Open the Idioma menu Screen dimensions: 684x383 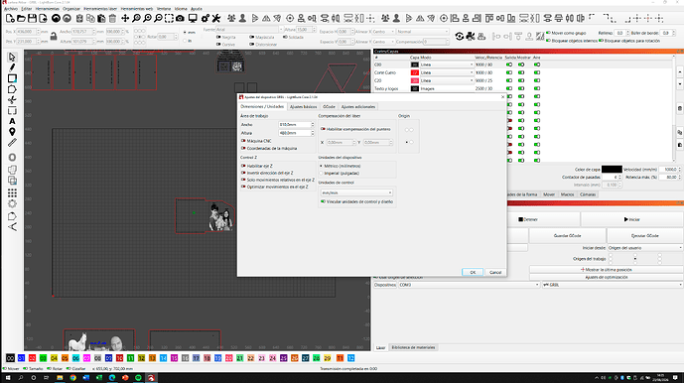point(181,9)
